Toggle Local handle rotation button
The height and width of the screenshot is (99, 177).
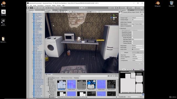58,8
